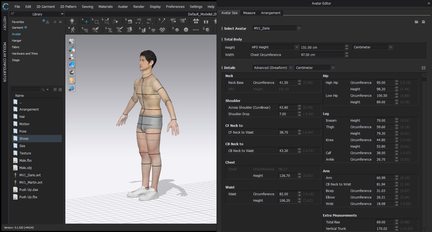Select the Simulate down-arrow tool
The width and height of the screenshot is (432, 232).
click(x=72, y=21)
